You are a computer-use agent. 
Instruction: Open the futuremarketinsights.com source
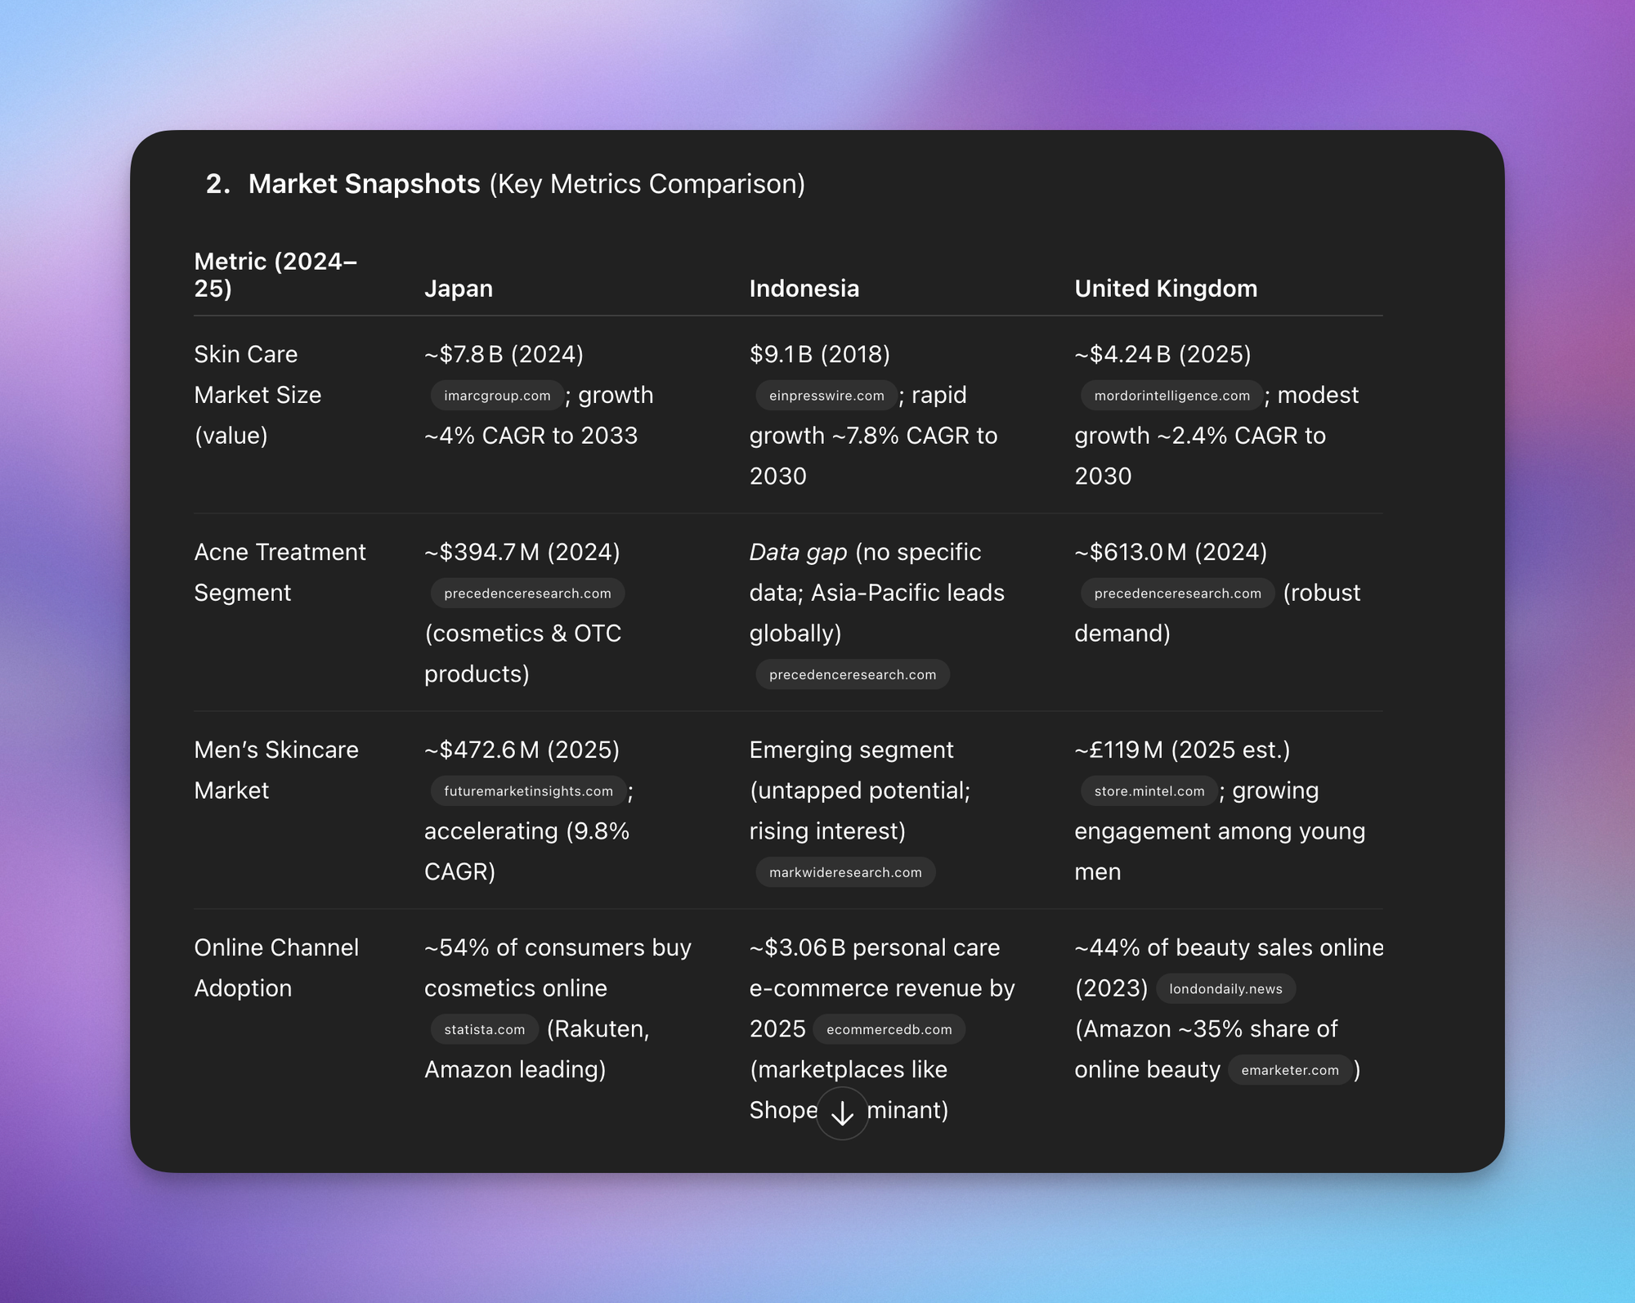click(x=528, y=791)
